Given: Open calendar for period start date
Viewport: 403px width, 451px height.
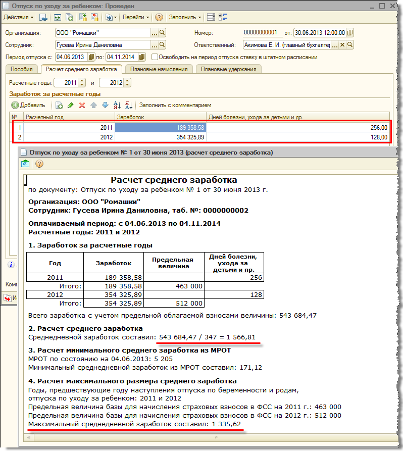Looking at the screenshot, I should click(x=91, y=57).
